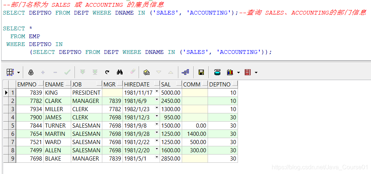
Task: Click the red comment line at the editor top
Action: tap(83, 5)
